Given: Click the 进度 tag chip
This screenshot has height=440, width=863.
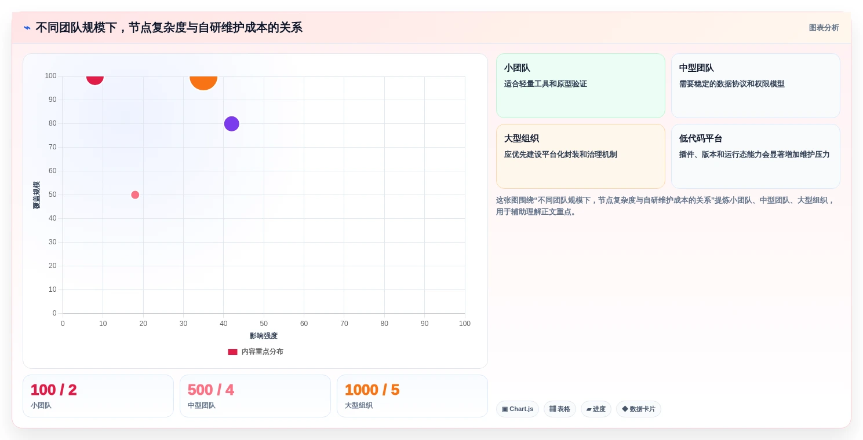Looking at the screenshot, I should [x=596, y=409].
